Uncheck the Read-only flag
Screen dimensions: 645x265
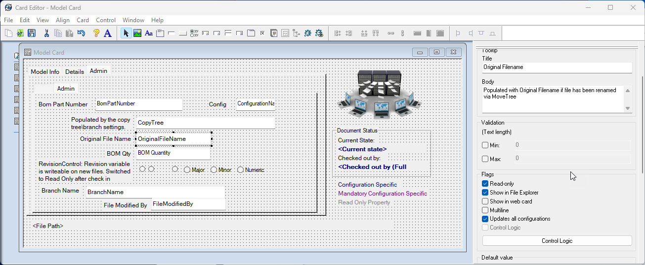click(x=485, y=184)
